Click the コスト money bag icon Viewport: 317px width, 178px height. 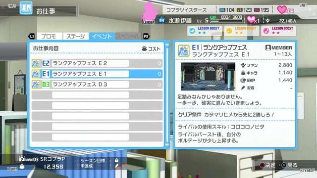(144, 48)
